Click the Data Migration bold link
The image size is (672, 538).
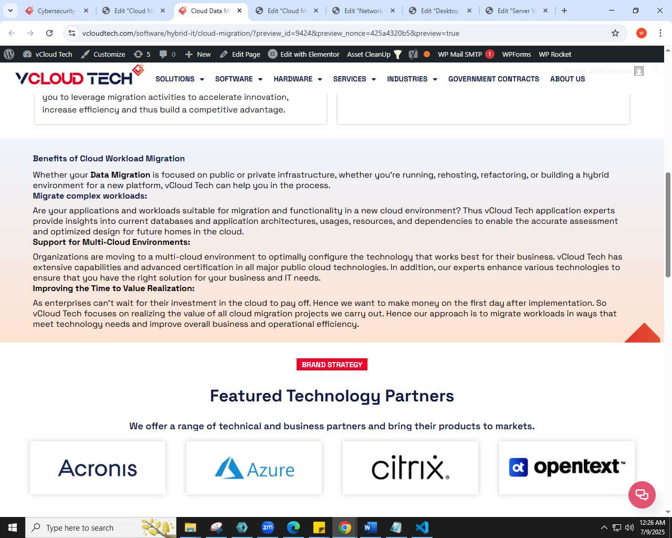(120, 175)
